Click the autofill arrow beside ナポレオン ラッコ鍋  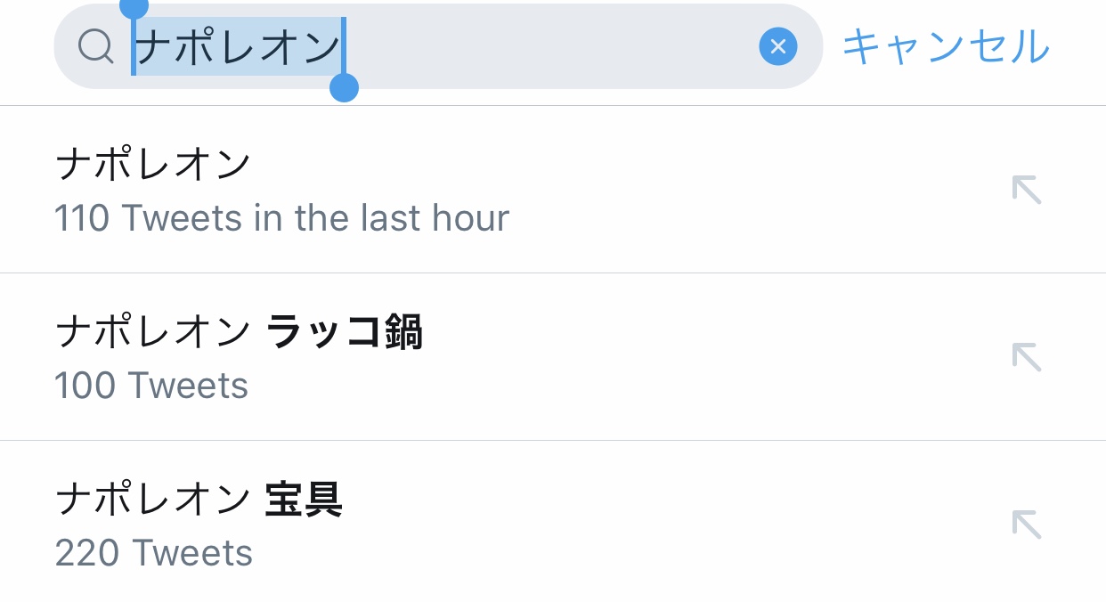1027,357
